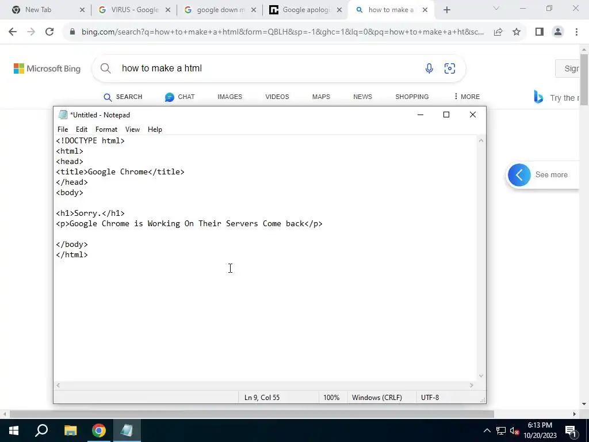Expand Bing MORE options

[466, 97]
